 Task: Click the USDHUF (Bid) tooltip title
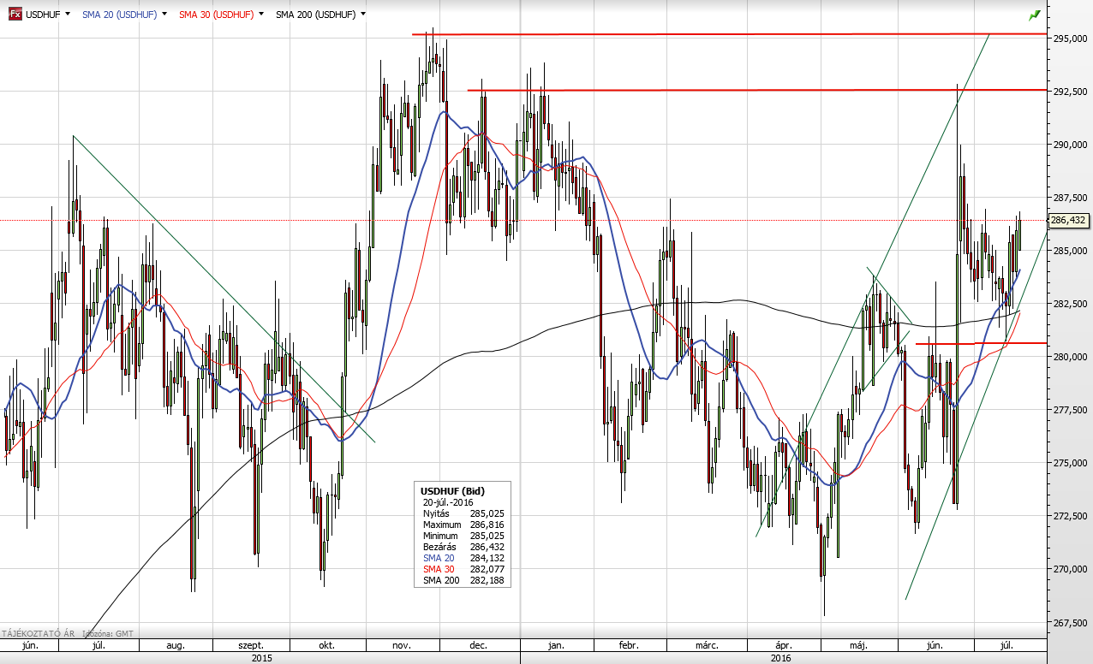[x=453, y=491]
